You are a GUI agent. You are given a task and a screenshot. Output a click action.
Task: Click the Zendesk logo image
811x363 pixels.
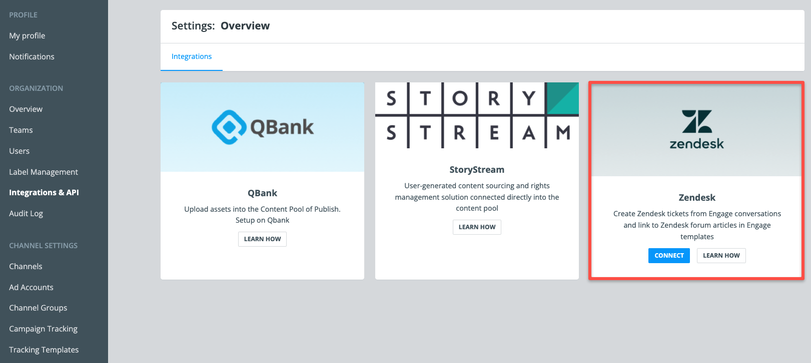coord(697,130)
